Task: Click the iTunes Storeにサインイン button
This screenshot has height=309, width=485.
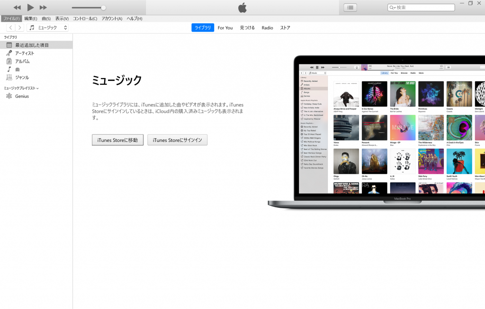Action: pos(177,140)
